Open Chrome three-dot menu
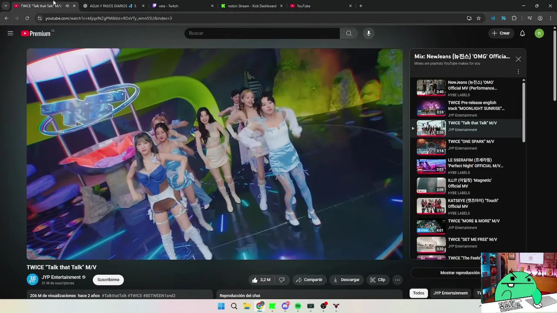The height and width of the screenshot is (313, 557). click(550, 18)
